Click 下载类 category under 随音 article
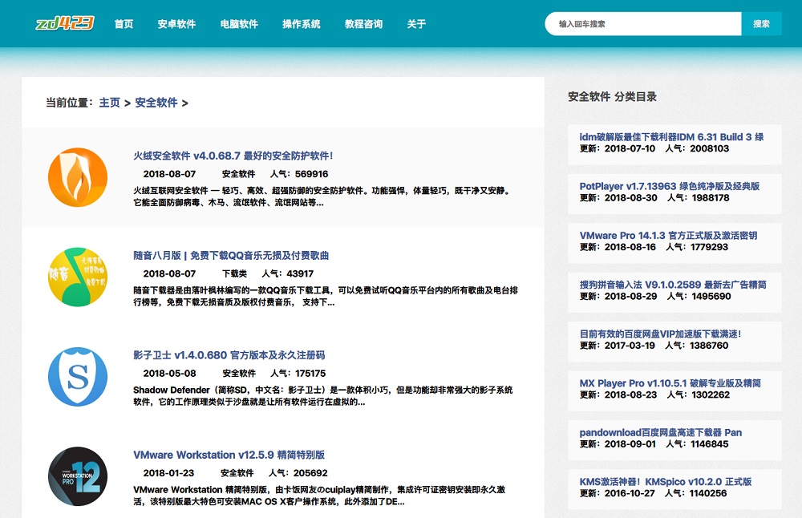The width and height of the screenshot is (802, 518). coord(234,274)
